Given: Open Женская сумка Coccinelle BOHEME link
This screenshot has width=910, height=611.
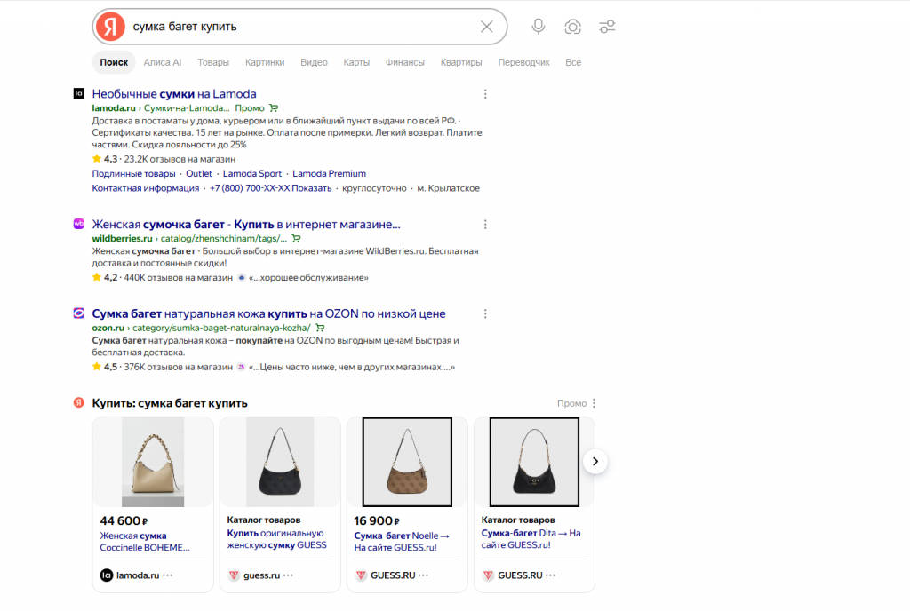Looking at the screenshot, I should [145, 542].
